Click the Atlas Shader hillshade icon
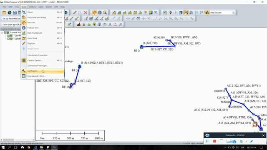 point(207,12)
